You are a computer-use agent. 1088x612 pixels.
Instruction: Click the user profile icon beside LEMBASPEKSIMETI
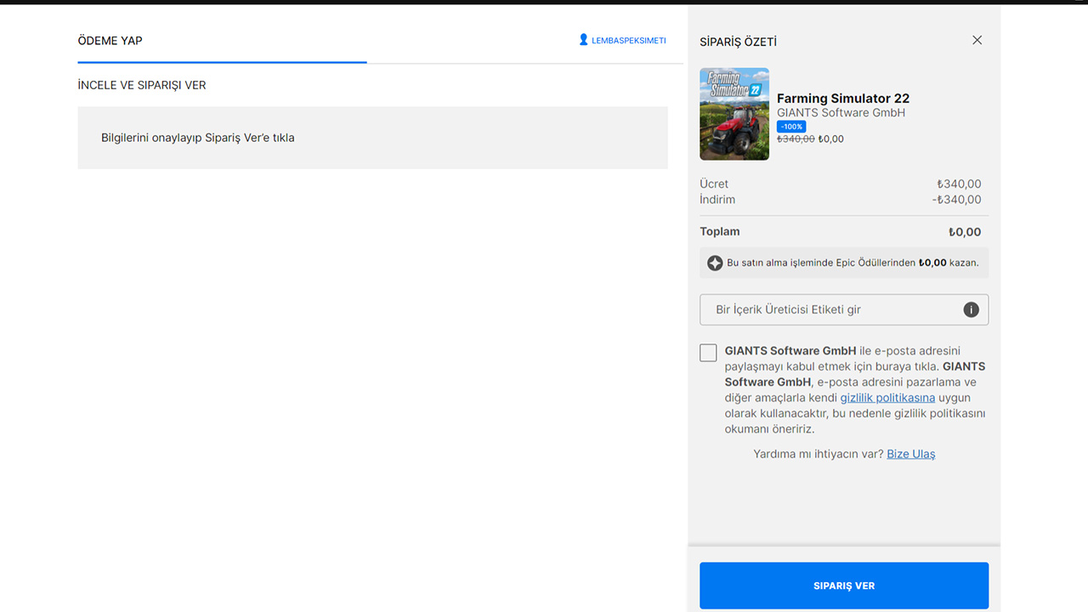tap(583, 40)
